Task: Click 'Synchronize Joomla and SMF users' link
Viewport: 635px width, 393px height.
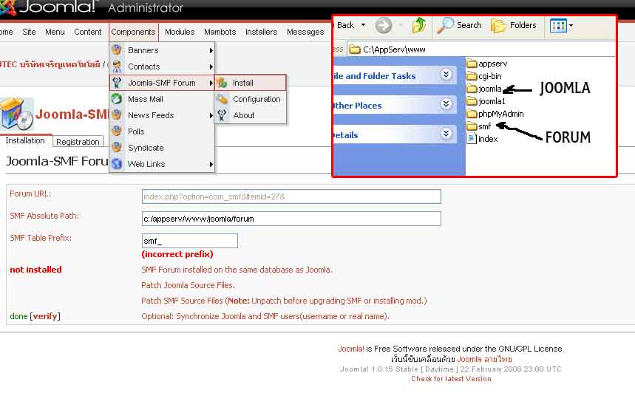Action: point(265,316)
